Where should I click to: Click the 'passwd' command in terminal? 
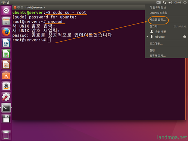(55, 21)
